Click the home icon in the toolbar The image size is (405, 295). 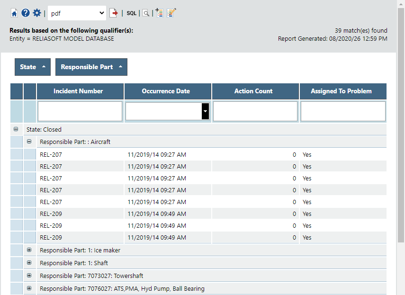pos(14,13)
